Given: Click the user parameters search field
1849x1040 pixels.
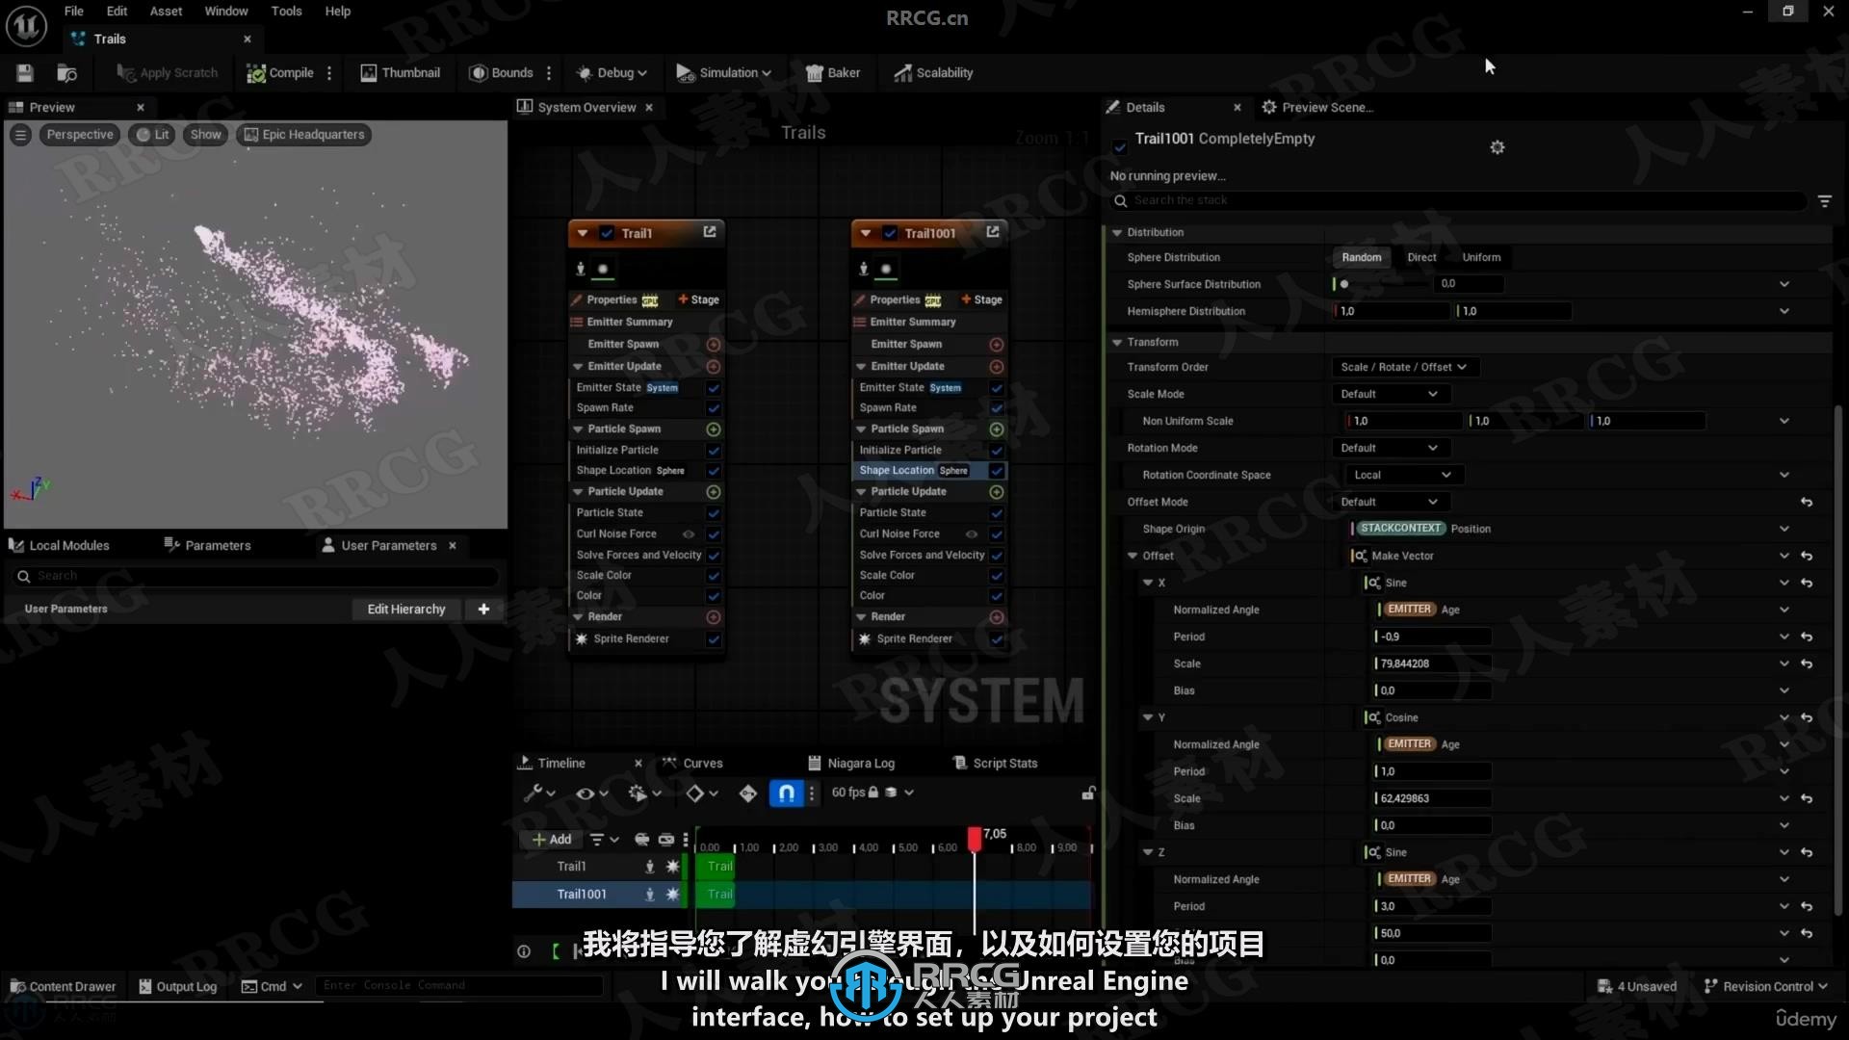Looking at the screenshot, I should [x=256, y=576].
